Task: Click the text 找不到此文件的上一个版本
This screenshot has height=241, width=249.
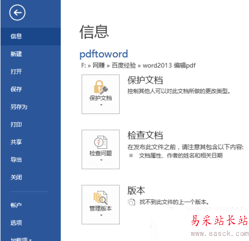Action: point(174,202)
